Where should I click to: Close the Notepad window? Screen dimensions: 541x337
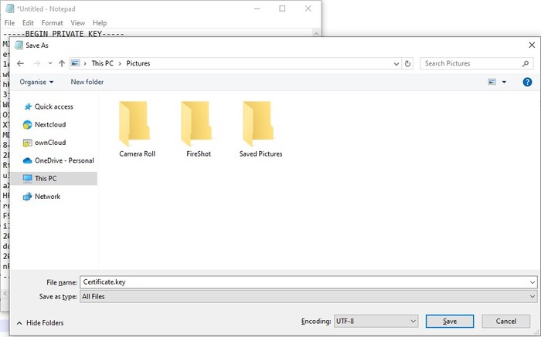tap(308, 8)
